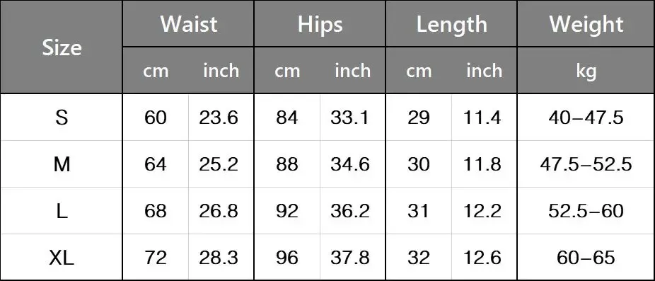Click the 52.5–60 weight range

tap(586, 211)
